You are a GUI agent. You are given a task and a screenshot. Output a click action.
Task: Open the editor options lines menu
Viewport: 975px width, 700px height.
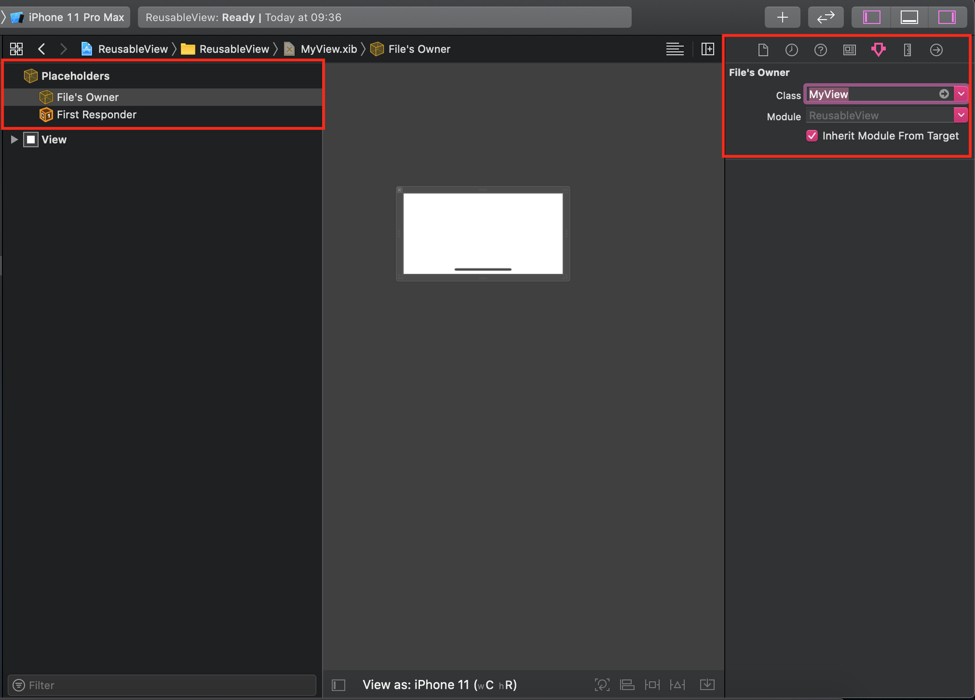point(675,49)
